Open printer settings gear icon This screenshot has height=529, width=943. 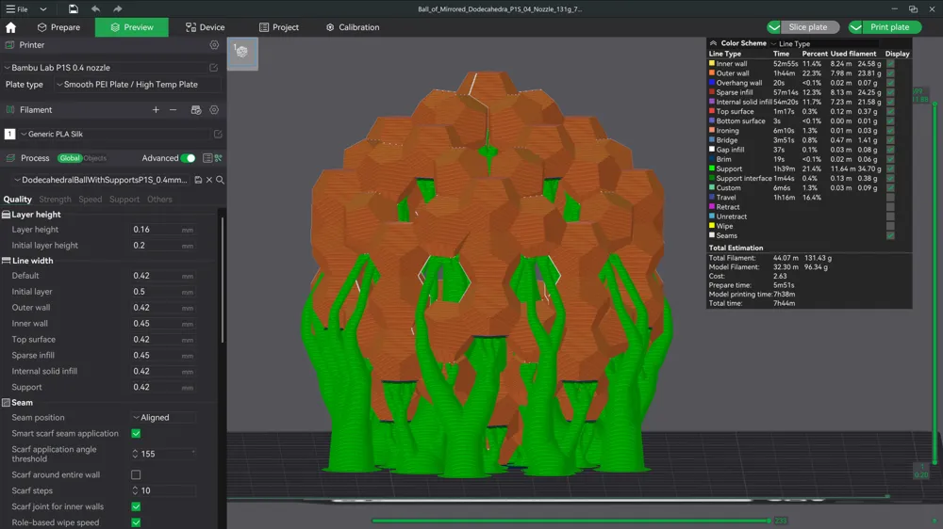(x=214, y=45)
